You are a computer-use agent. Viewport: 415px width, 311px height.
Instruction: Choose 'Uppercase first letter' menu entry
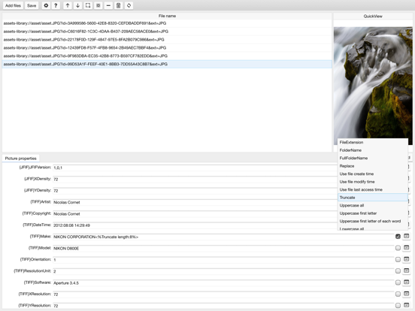[x=373, y=213]
